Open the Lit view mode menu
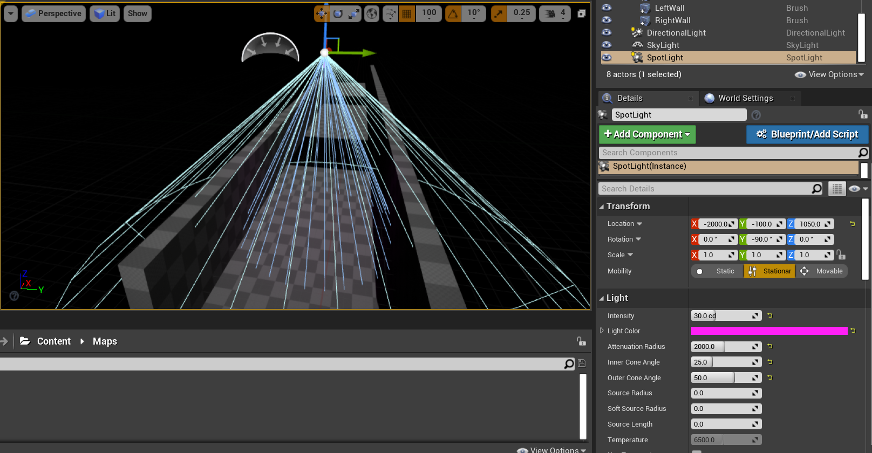 tap(105, 13)
